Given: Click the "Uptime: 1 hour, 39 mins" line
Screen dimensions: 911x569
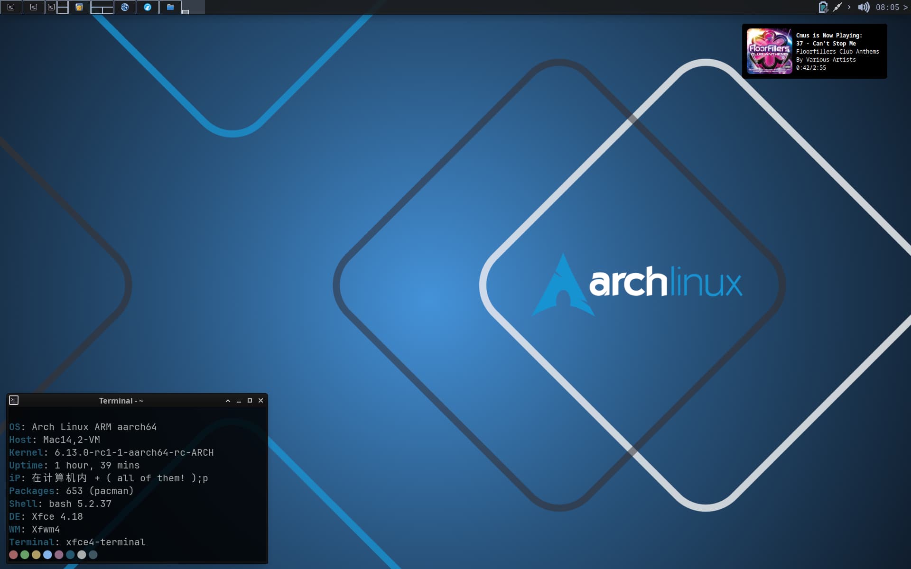Looking at the screenshot, I should (74, 465).
